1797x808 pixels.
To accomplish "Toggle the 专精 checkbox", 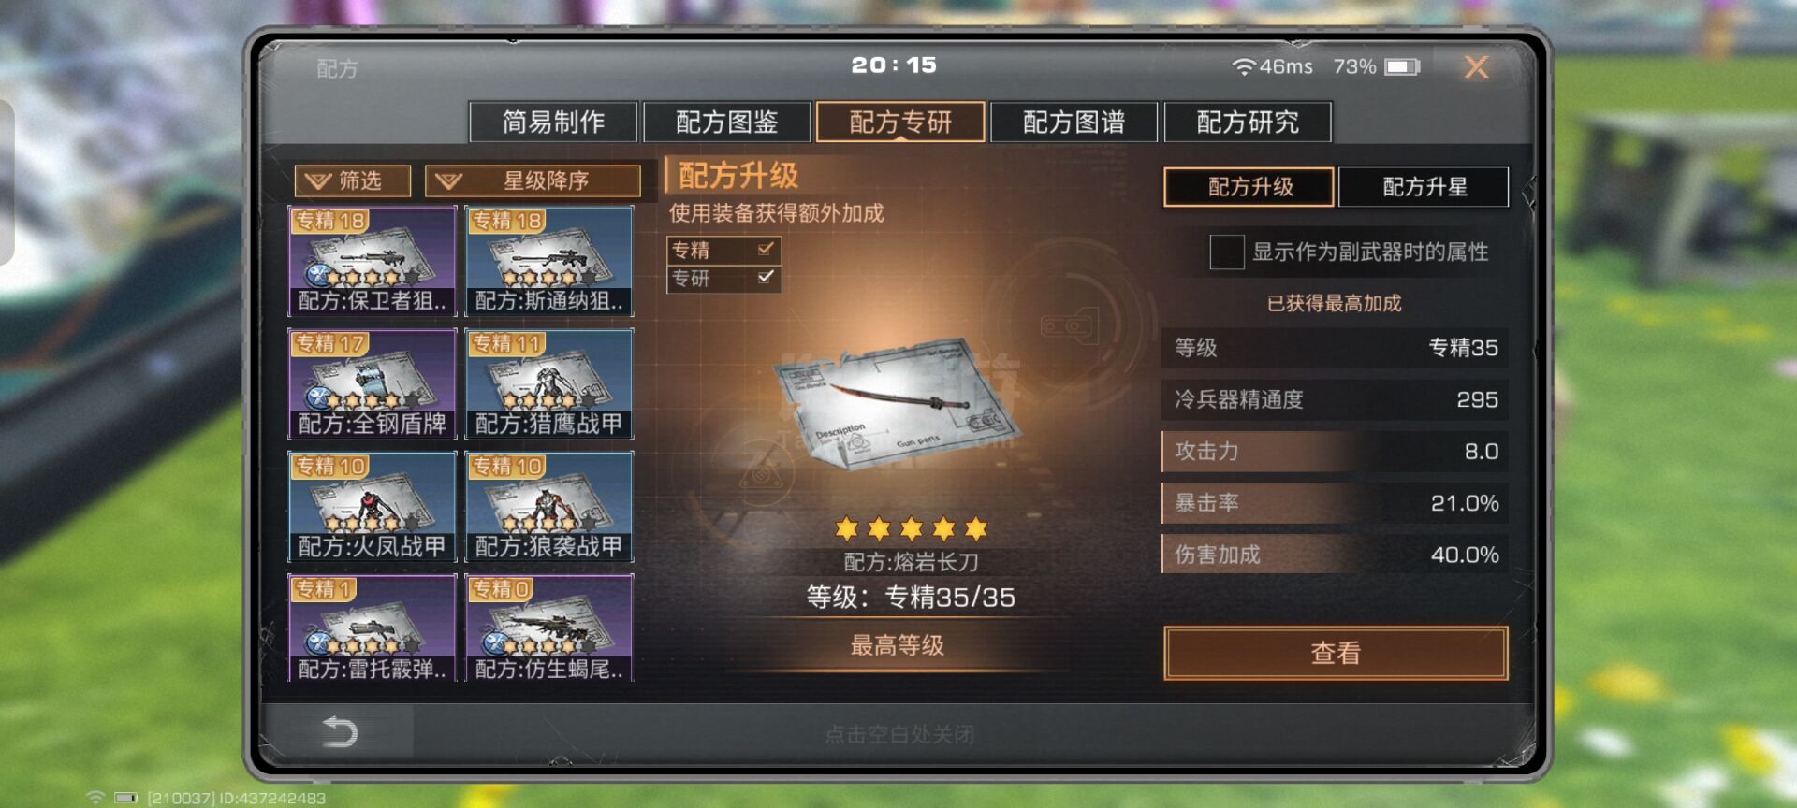I will click(766, 249).
